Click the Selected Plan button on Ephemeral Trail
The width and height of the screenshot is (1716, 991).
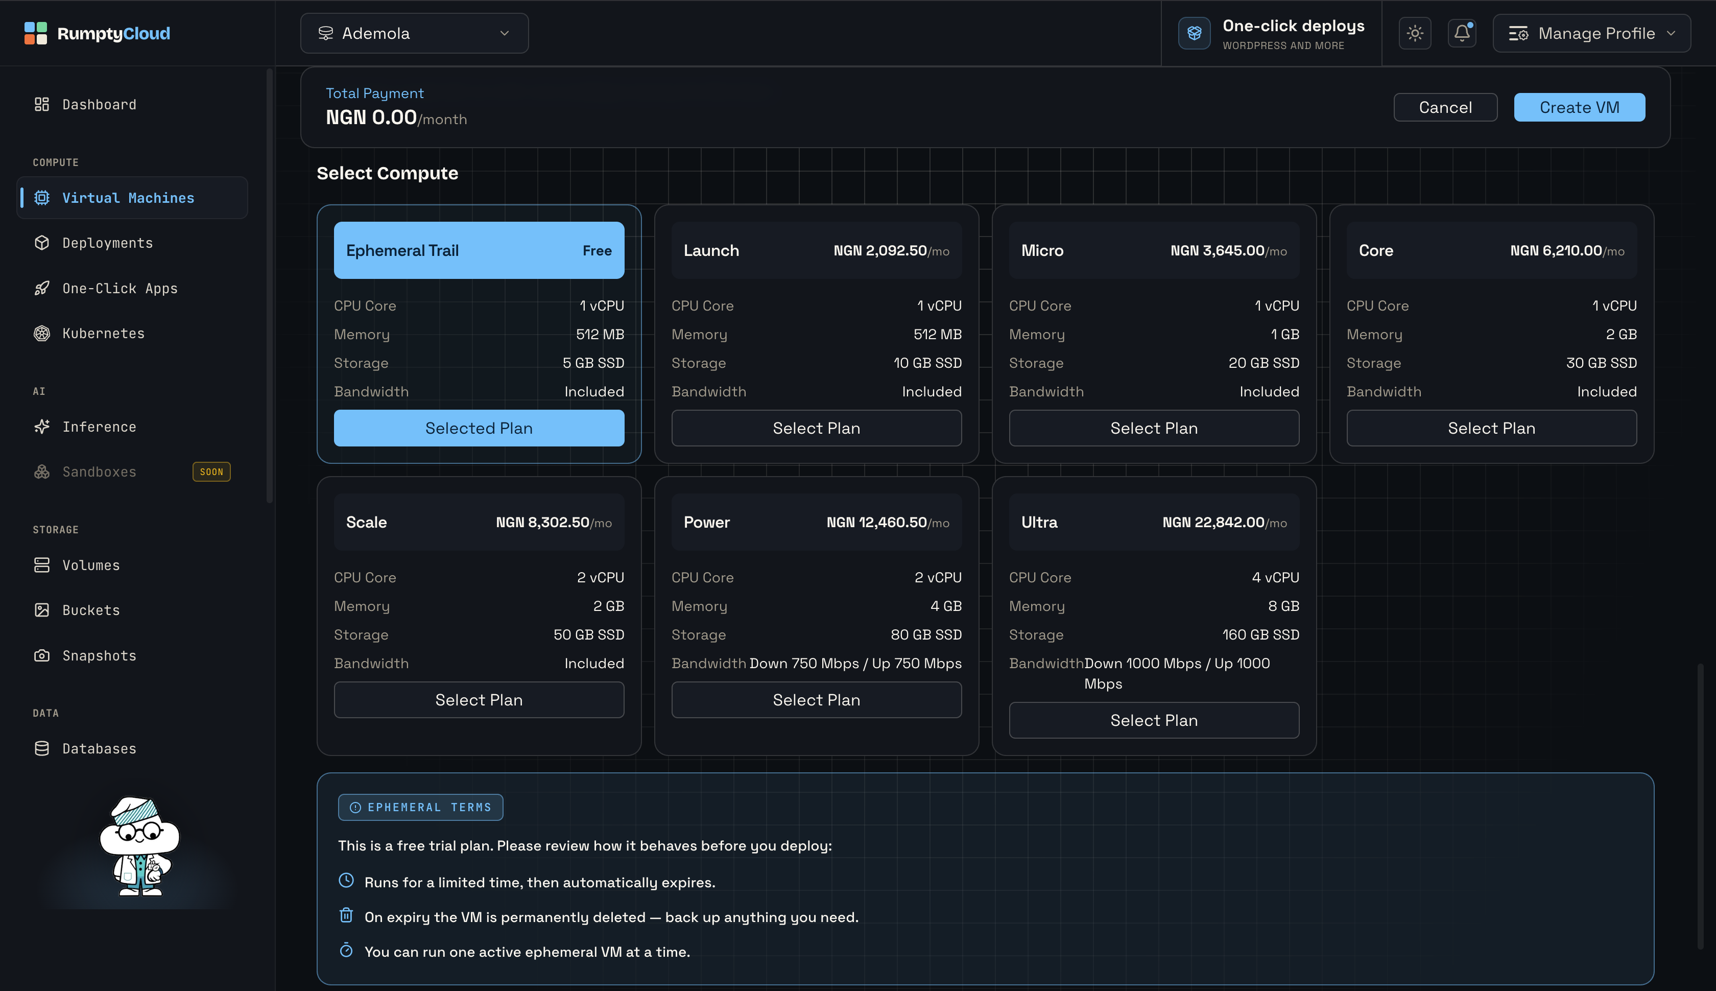coord(479,428)
